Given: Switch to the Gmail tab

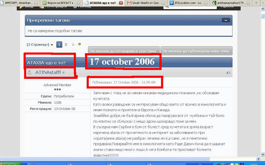Looking at the screenshot, I should 146,3.
